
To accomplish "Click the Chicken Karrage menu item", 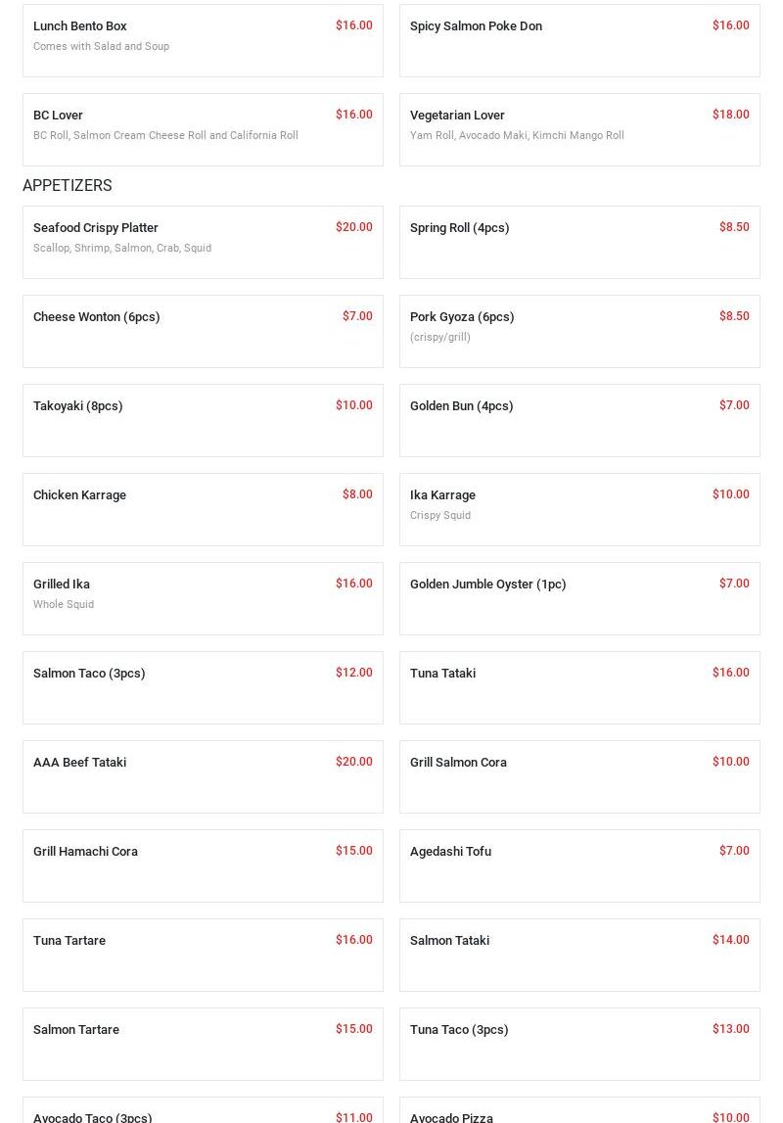I will coord(203,509).
